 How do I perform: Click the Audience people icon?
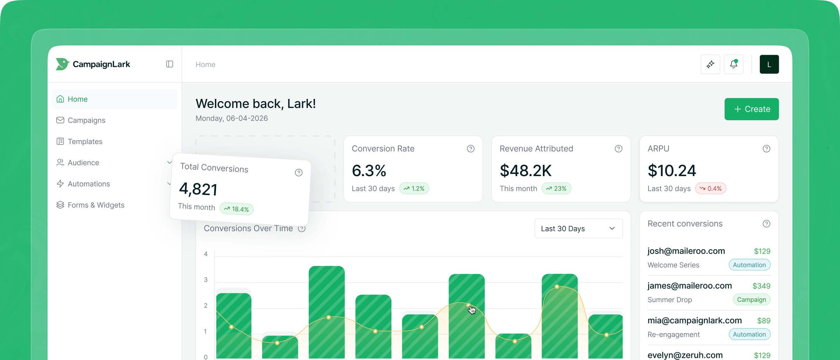pyautogui.click(x=60, y=162)
